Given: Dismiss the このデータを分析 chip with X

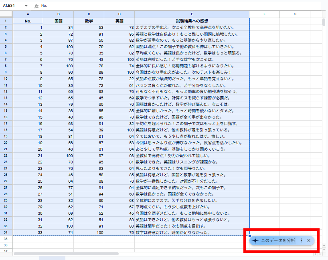Looking at the screenshot, I should click(309, 240).
